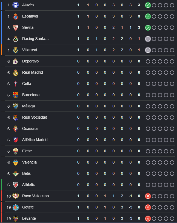The height and width of the screenshot is (223, 177).
Task: Click the Valencia club crest
Action: [x=16, y=162]
